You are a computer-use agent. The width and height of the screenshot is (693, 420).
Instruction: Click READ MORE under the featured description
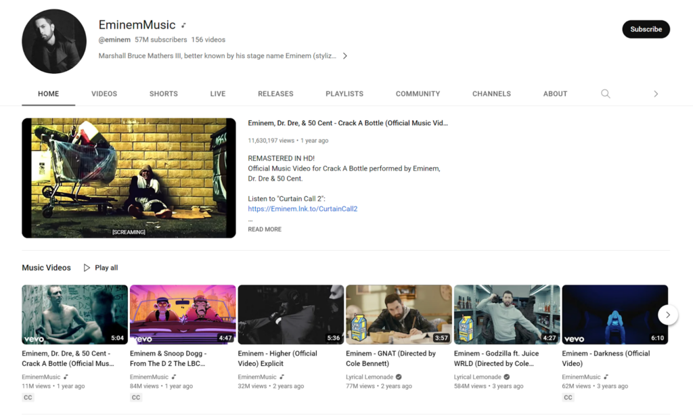265,229
